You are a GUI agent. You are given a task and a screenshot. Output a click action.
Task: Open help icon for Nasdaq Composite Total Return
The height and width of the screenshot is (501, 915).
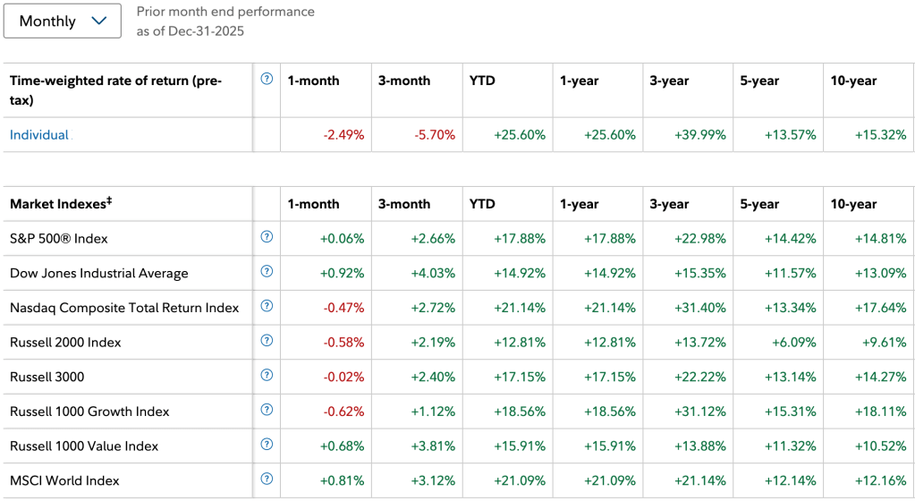267,306
